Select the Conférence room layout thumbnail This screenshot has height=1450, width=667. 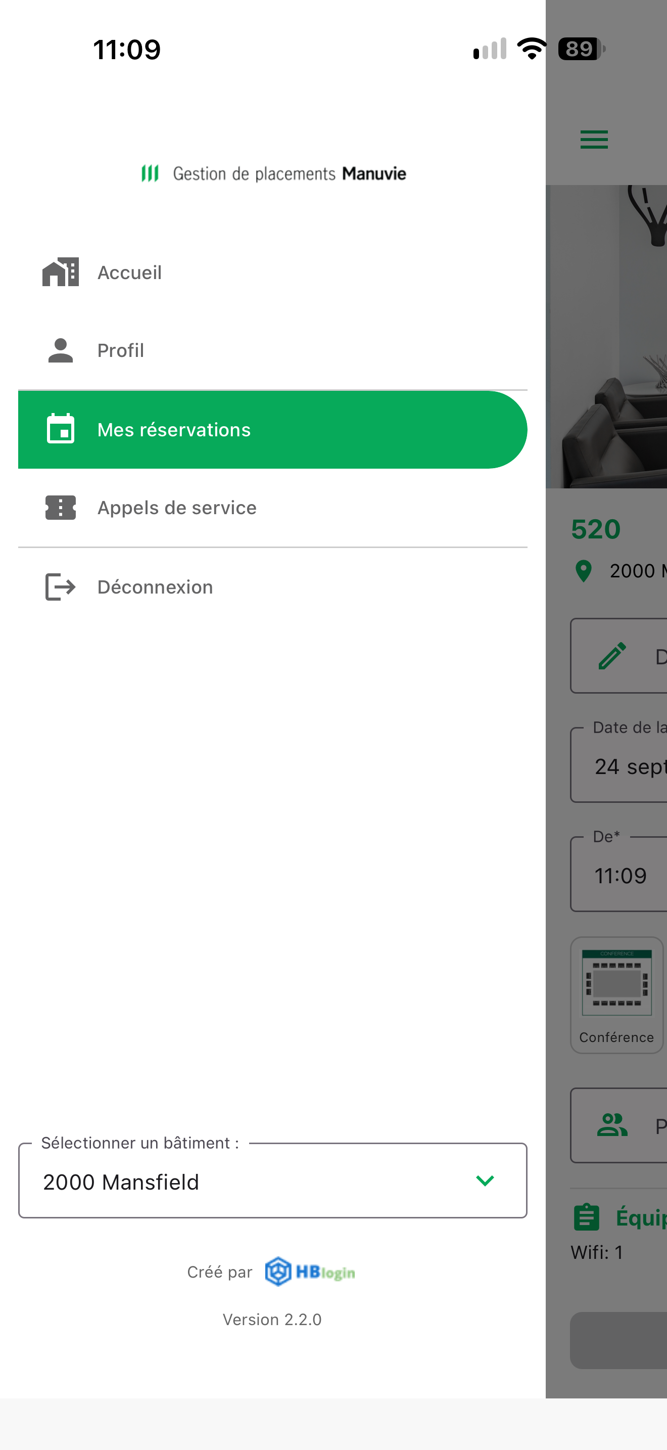[x=617, y=994]
